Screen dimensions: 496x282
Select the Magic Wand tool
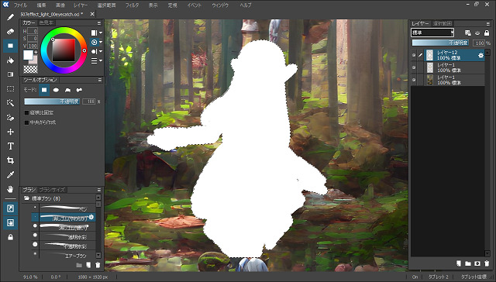coord(10,103)
